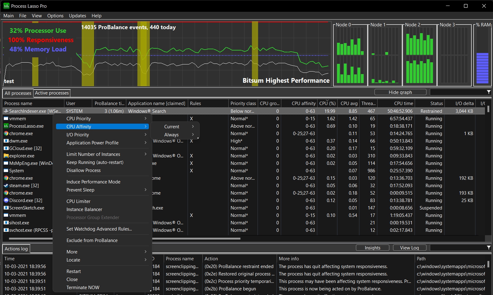The height and width of the screenshot is (295, 493).
Task: Expand Application Power Profile submenu
Action: click(102, 143)
